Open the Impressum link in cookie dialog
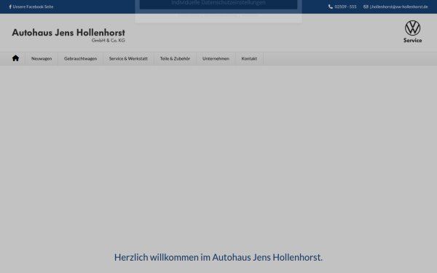 (x=250, y=15)
